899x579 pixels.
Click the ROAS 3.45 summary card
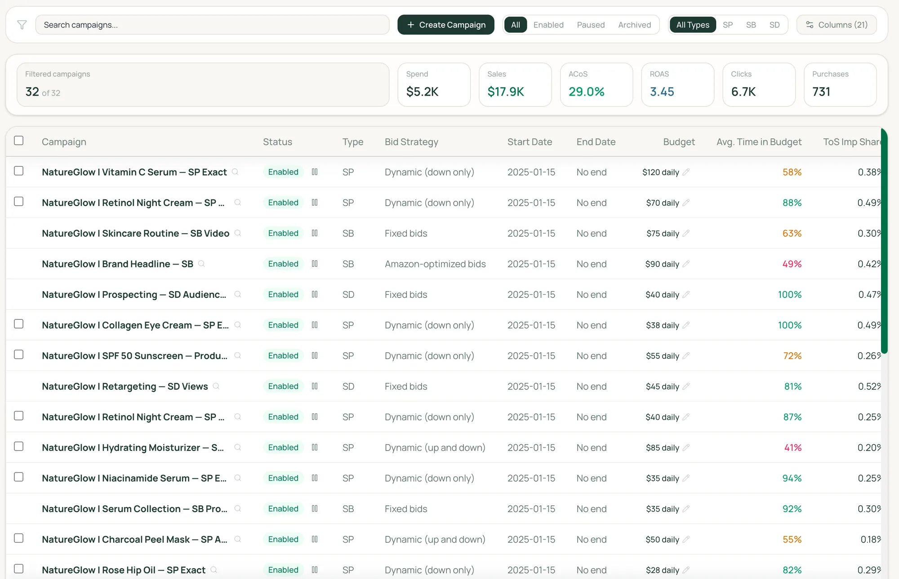point(677,84)
